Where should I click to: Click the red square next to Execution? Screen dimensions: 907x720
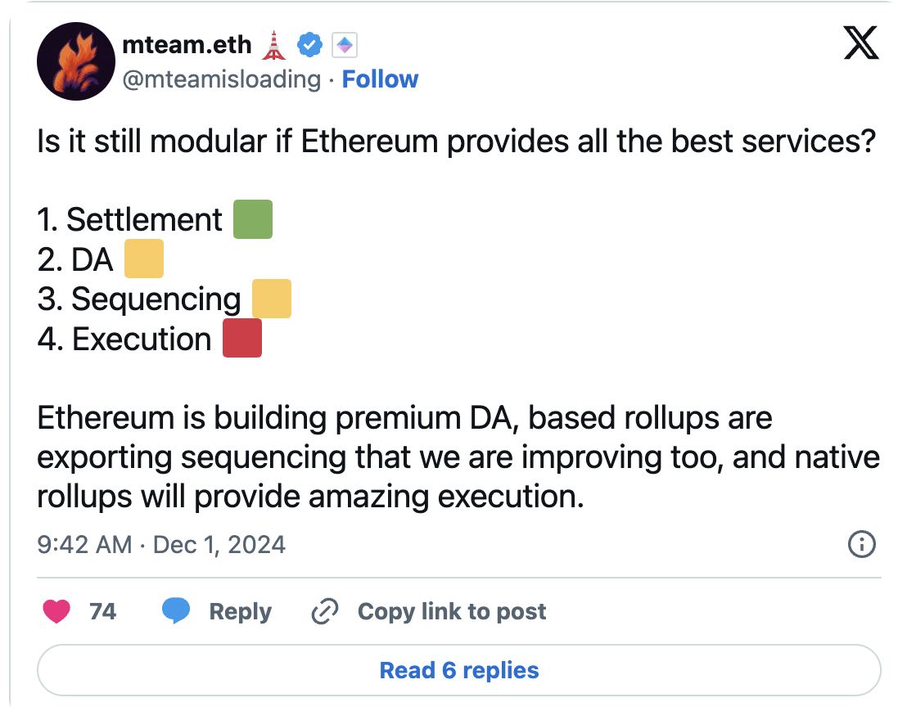click(x=242, y=339)
